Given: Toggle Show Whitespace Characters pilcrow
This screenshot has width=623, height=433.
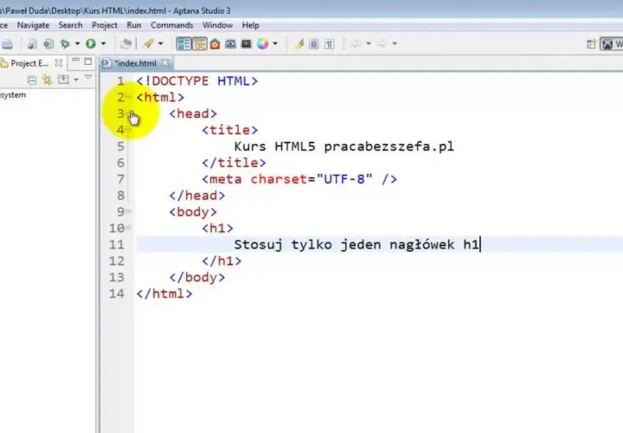Looking at the screenshot, I should [330, 44].
